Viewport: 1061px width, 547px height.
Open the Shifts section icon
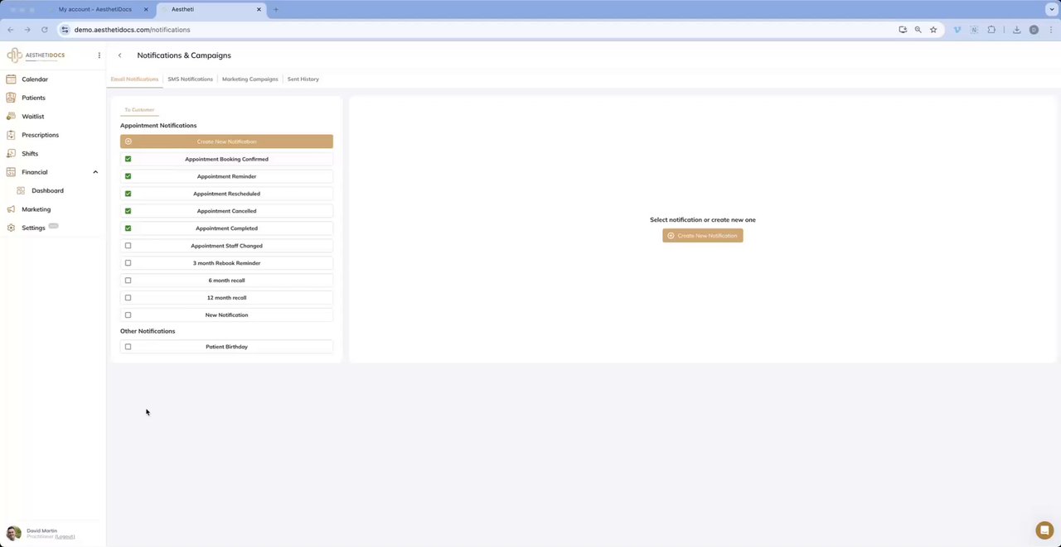[x=11, y=154]
